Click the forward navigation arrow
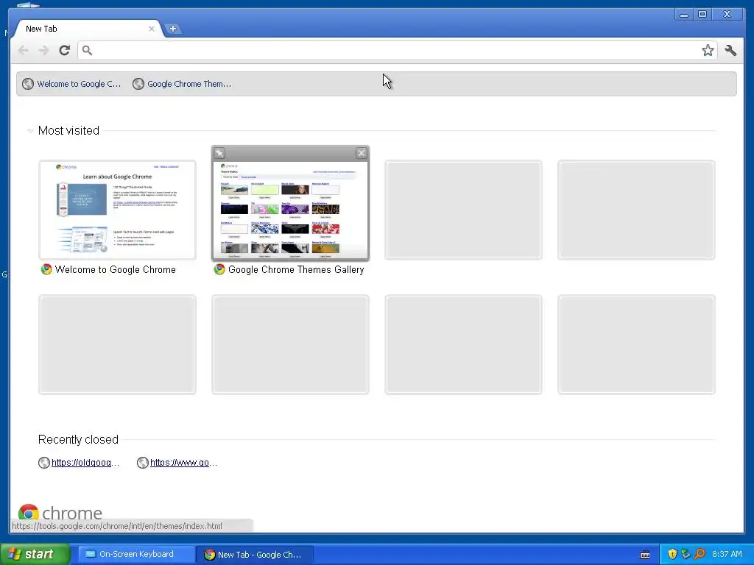 (43, 50)
